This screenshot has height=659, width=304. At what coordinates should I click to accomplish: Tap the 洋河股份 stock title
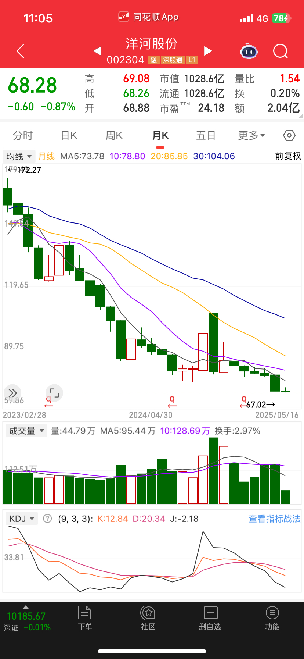point(152,43)
